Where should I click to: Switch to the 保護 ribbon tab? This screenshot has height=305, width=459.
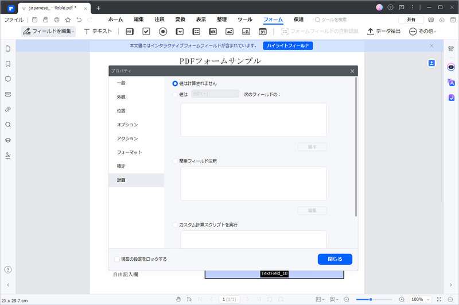[x=298, y=20]
